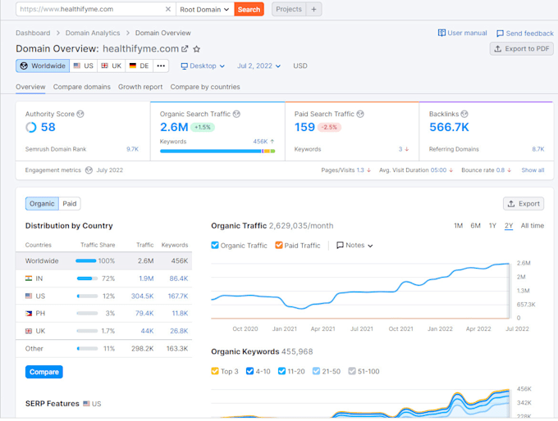Viewport: 558px width, 421px height.
Task: Click IN traffic value 1.9M
Action: pyautogui.click(x=146, y=278)
